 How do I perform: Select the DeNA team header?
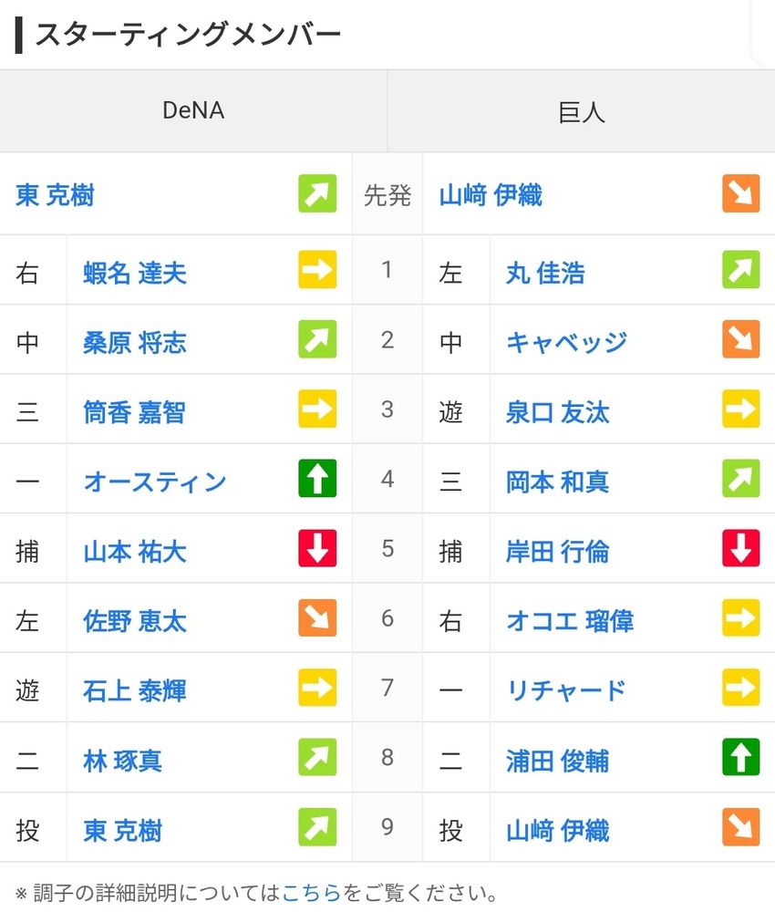[193, 111]
